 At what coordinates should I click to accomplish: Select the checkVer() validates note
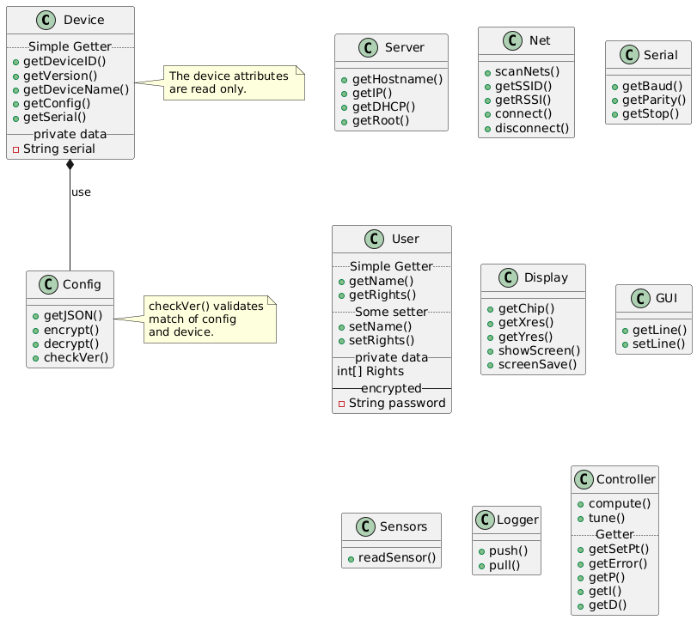(210, 319)
